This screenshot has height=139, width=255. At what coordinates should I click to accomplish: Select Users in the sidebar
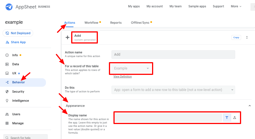[16, 114]
